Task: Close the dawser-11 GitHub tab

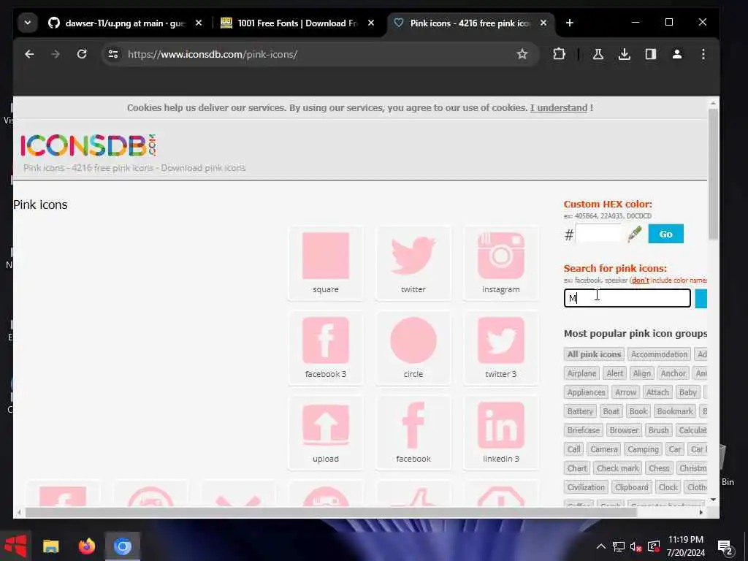Action: pos(199,23)
